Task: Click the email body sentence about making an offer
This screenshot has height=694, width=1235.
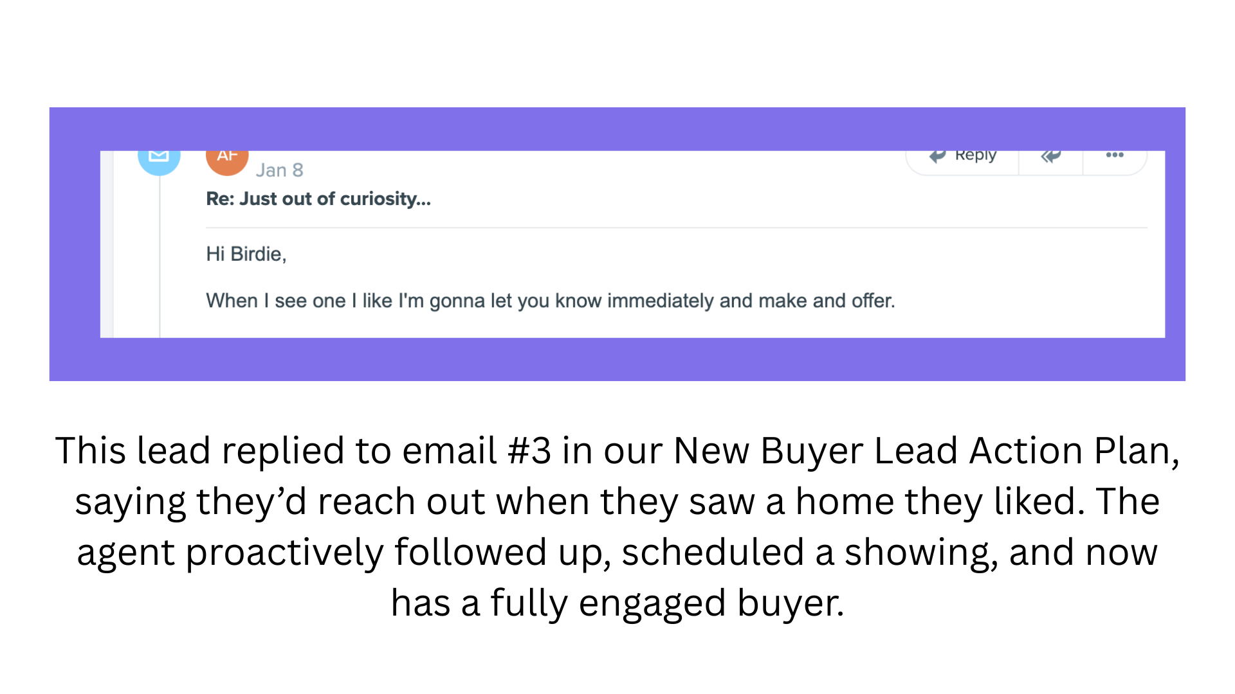Action: point(551,301)
